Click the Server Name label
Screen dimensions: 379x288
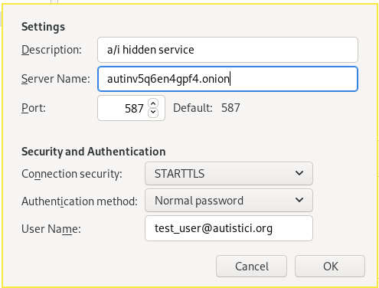point(56,79)
